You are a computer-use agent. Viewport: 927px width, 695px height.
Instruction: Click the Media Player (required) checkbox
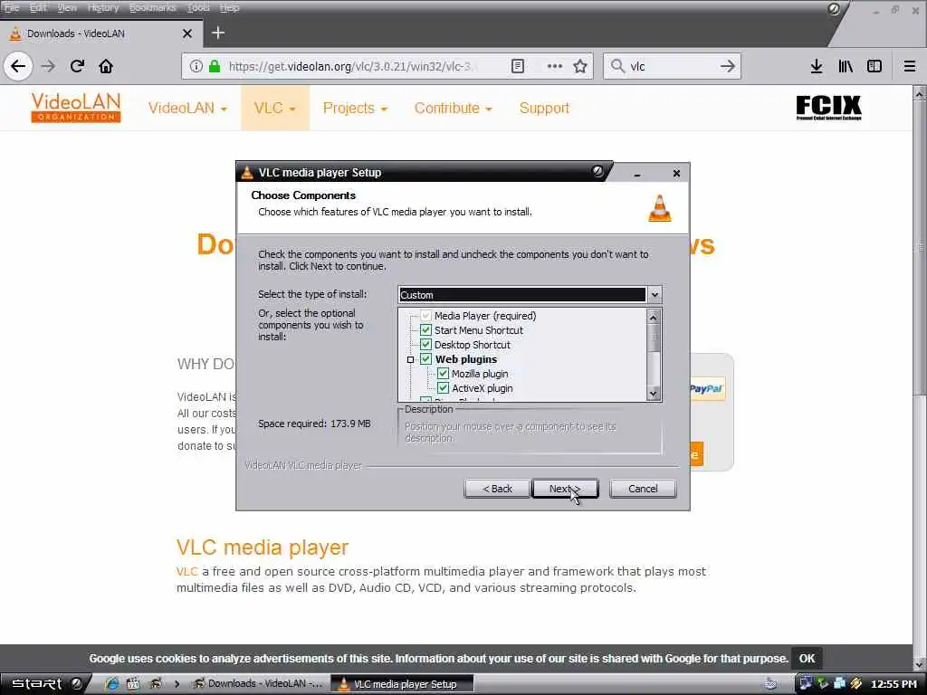pyautogui.click(x=425, y=316)
